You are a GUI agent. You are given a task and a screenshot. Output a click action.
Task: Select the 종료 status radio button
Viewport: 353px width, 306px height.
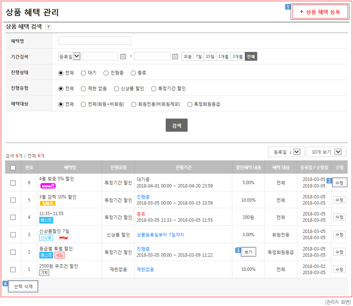[133, 73]
